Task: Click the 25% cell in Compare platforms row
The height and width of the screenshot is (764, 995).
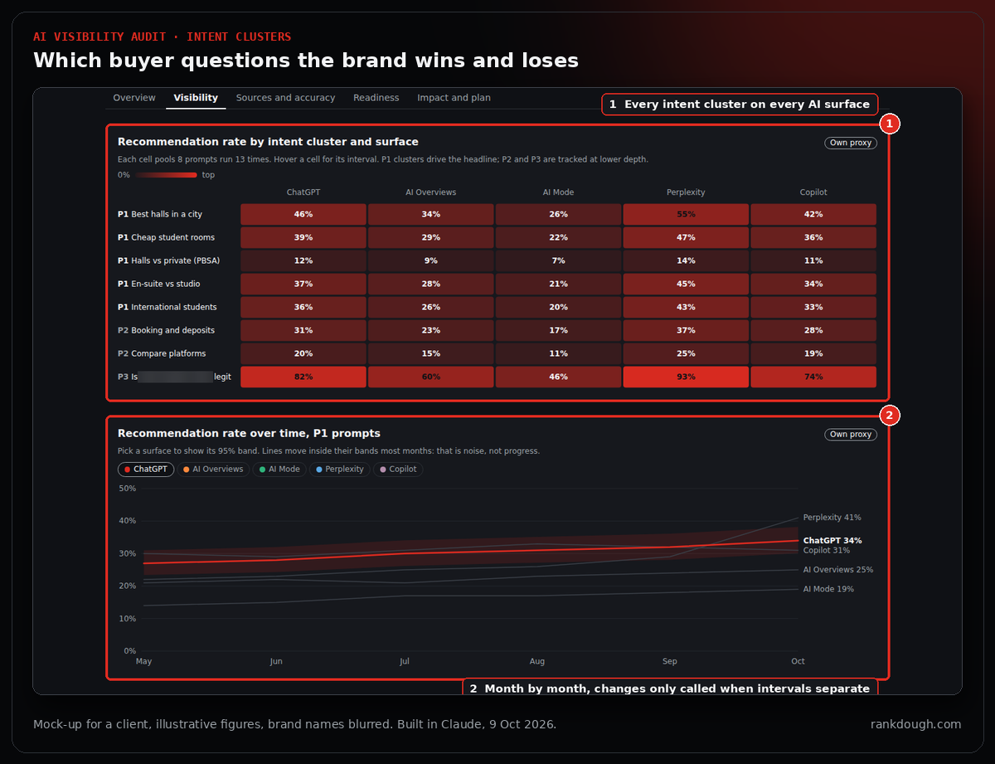Action: pos(686,353)
